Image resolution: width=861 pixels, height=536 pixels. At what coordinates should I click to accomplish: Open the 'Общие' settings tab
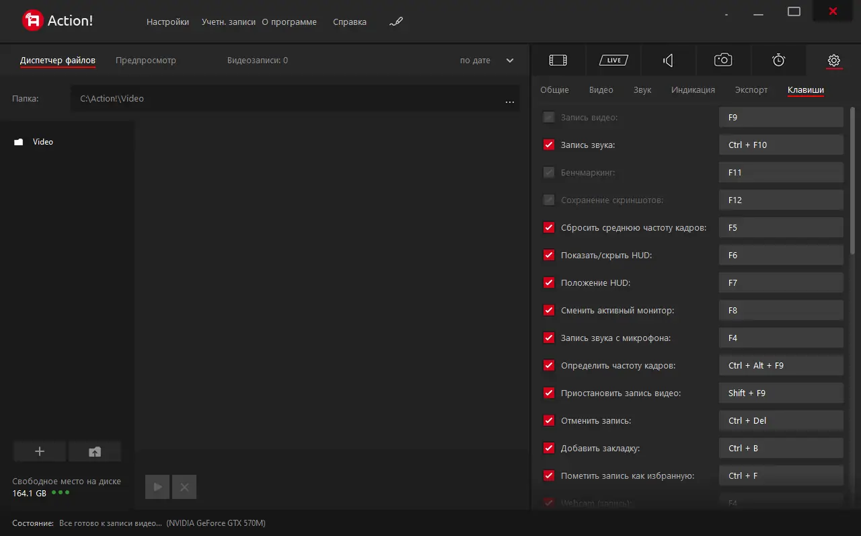(554, 89)
